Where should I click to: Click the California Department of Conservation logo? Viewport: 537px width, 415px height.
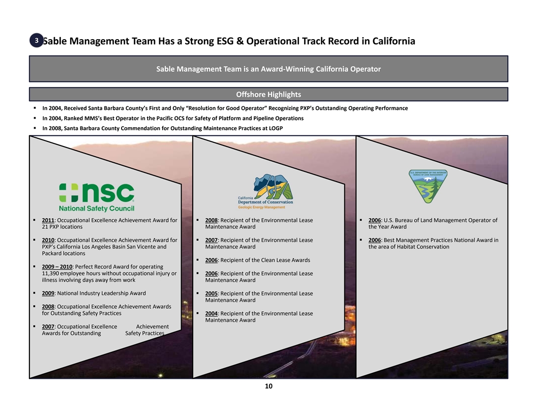265,192
